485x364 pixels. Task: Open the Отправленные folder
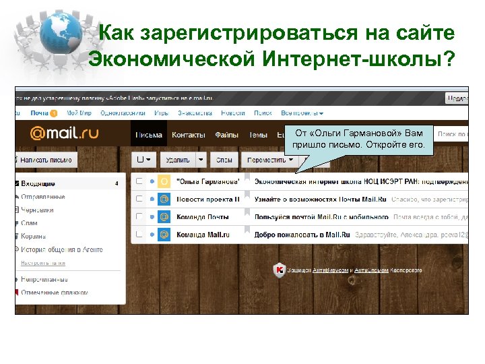(43, 197)
